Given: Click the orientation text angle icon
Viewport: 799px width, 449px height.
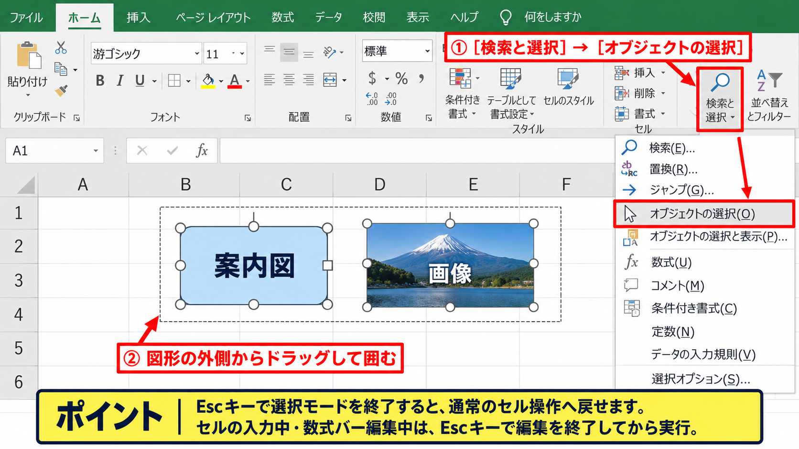Looking at the screenshot, I should [x=330, y=52].
